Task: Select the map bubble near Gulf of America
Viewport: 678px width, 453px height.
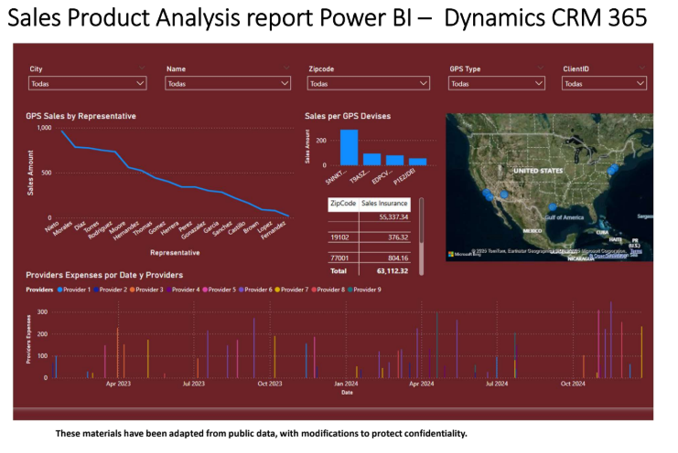Action: tap(553, 207)
